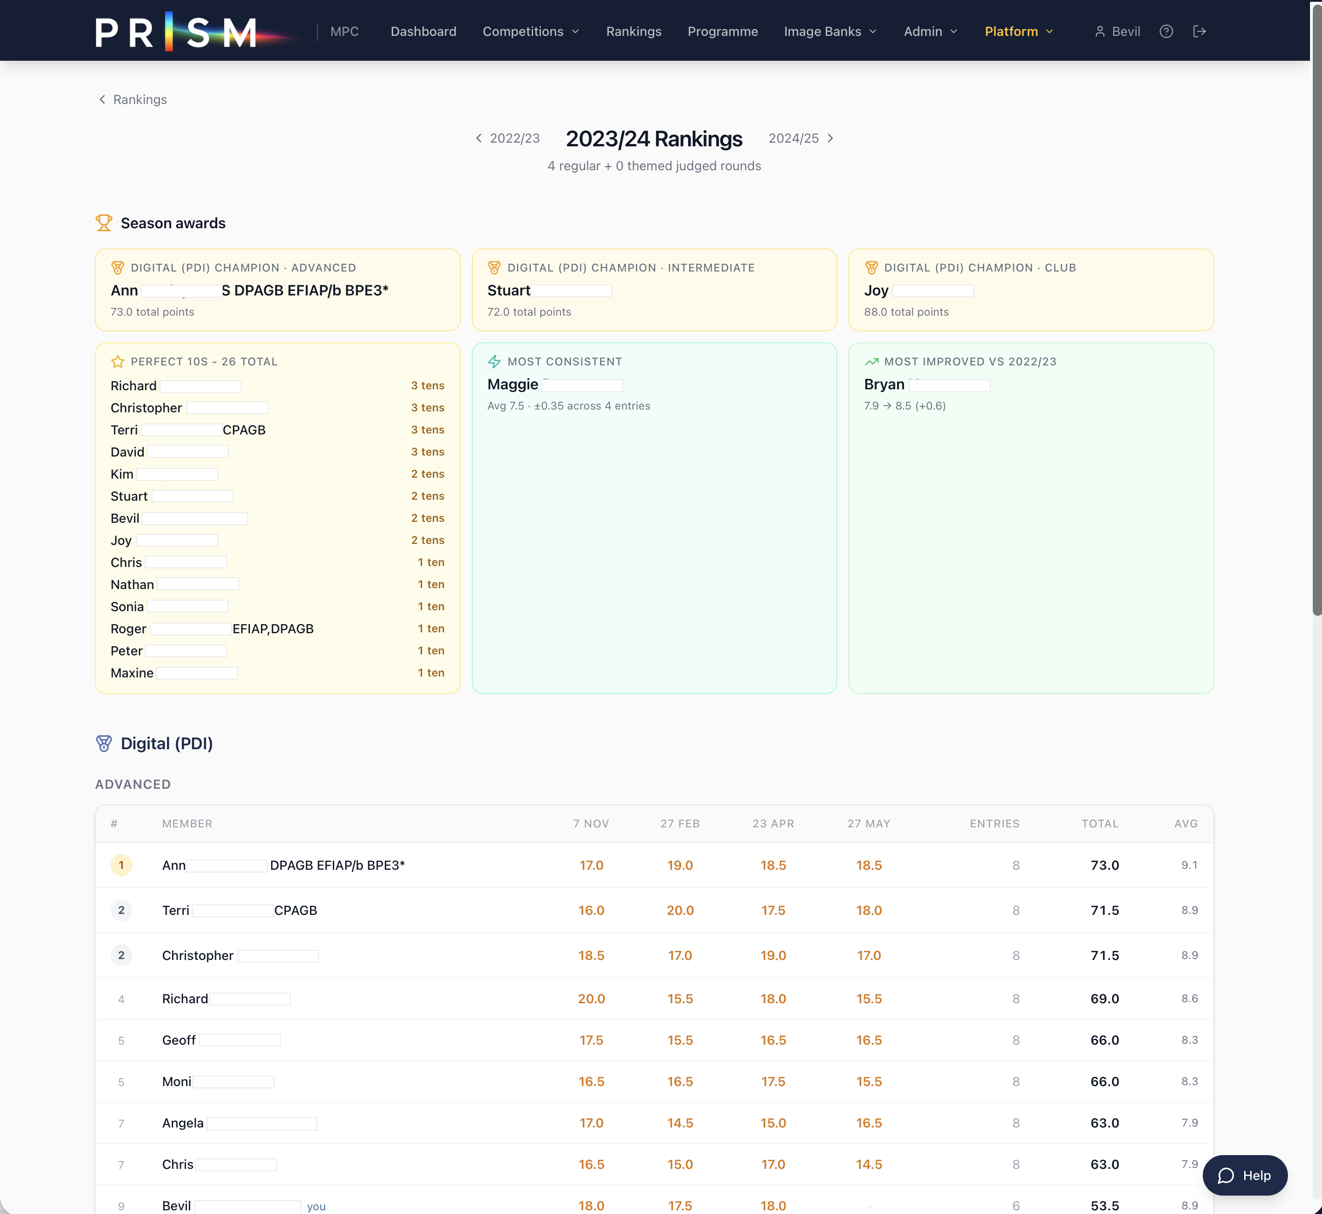Click the rank 1 badge in Ann's row
Screen dimensions: 1322x1214
coord(121,865)
